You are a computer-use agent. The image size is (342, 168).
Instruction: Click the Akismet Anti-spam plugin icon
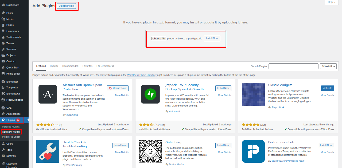(x=48, y=94)
